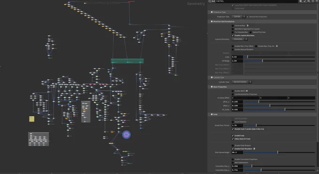
Task: Toggle Try Oriented Box checkbox
Action: 233,32
